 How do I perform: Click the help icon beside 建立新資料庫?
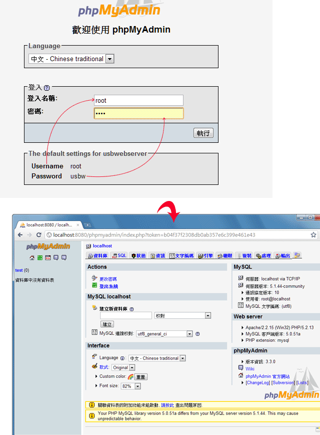132,309
